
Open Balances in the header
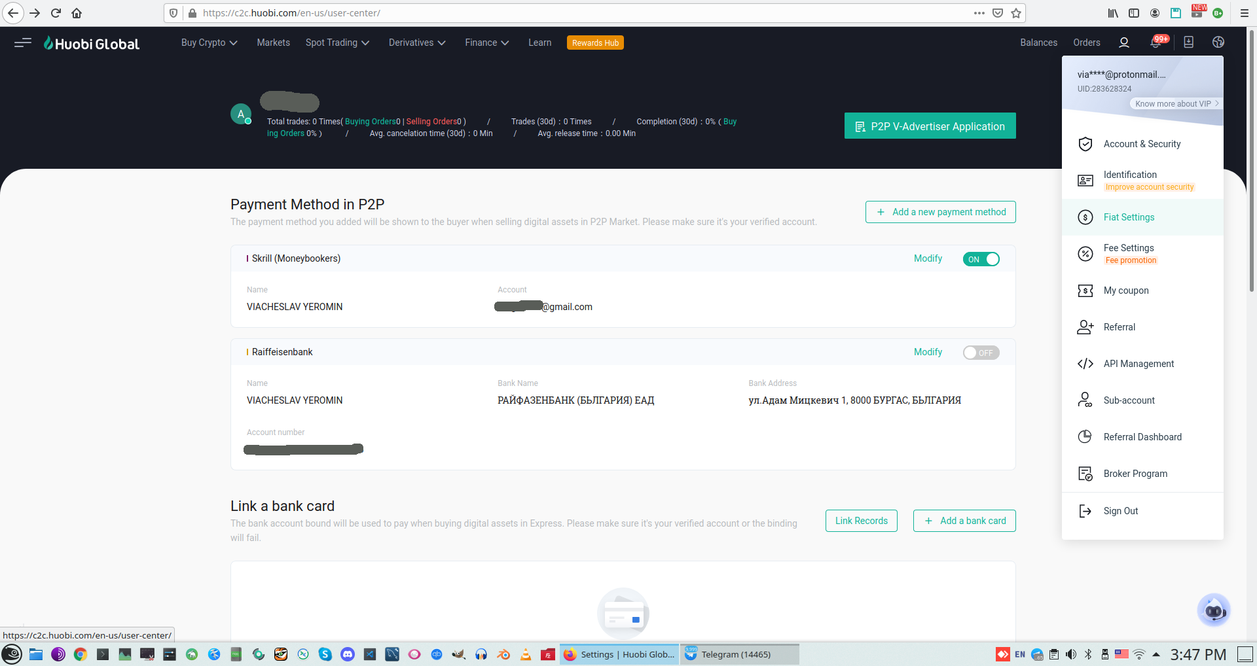point(1038,43)
